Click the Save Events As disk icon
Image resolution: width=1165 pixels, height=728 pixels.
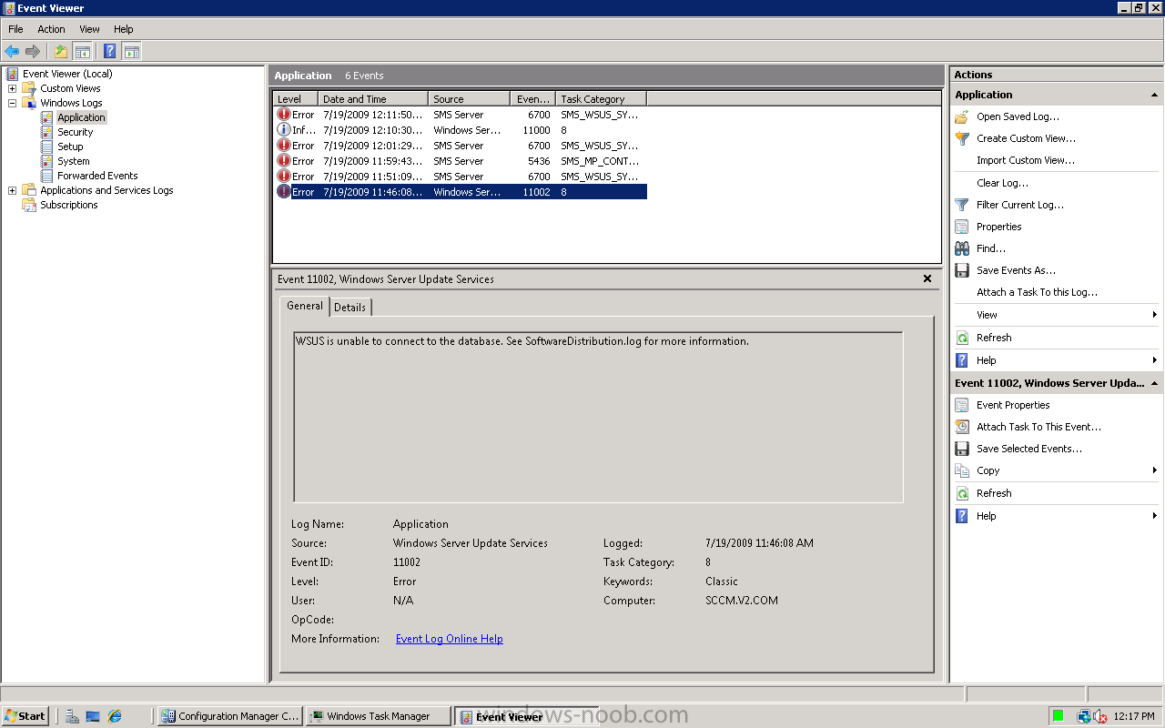pyautogui.click(x=962, y=270)
